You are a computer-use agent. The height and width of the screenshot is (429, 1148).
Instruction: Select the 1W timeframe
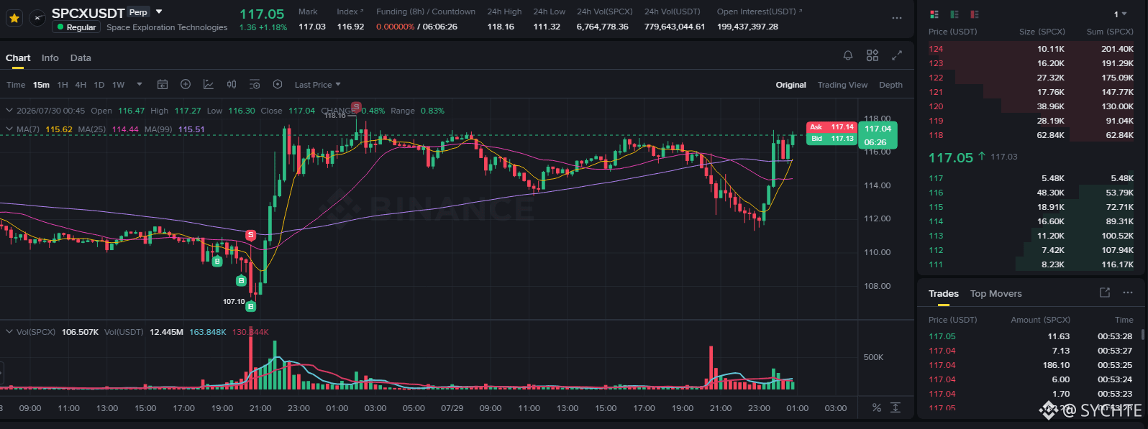(119, 85)
